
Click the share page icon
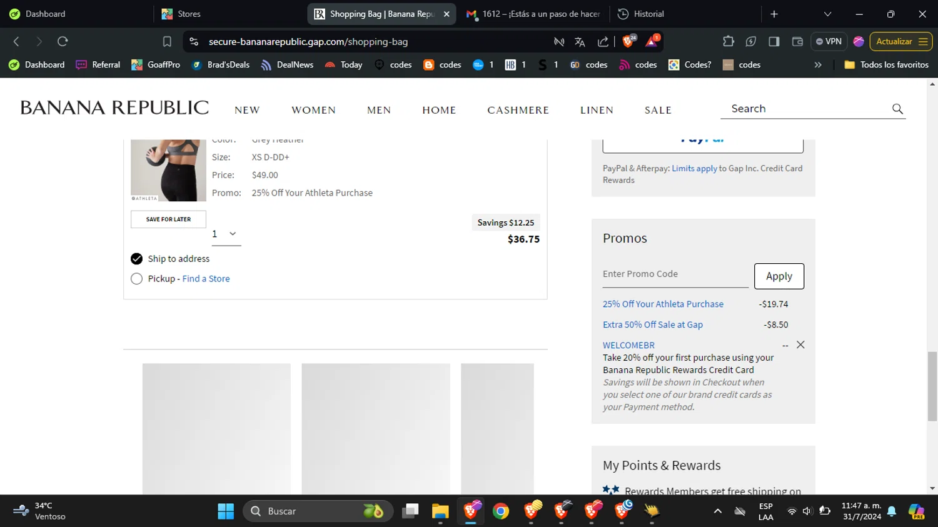click(x=603, y=42)
